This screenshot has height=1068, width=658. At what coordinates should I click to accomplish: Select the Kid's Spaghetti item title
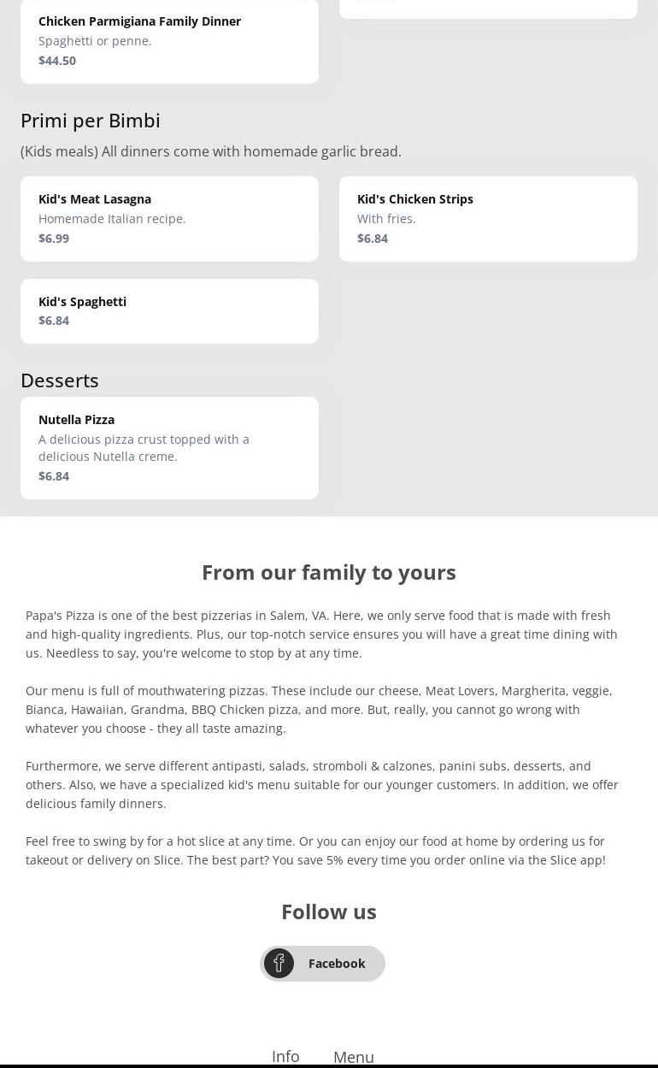(82, 302)
